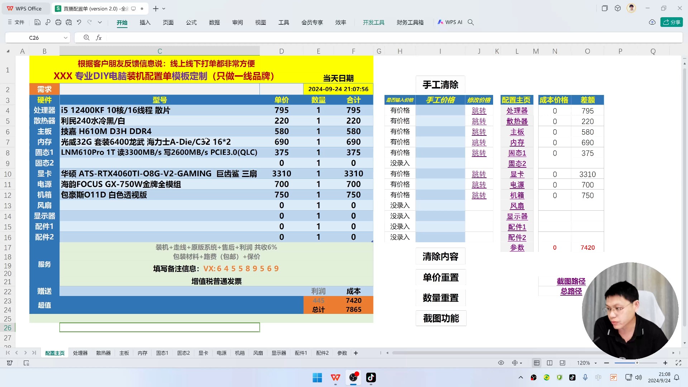The width and height of the screenshot is (688, 387).
Task: Click the Print icon
Action: (58, 22)
